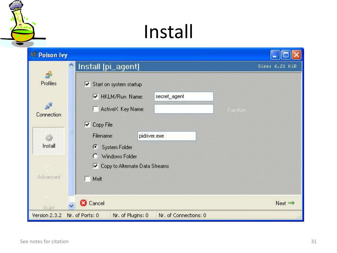Click the Filename field pidriver.exe
Screen dimensions: 337x253
pyautogui.click(x=167, y=136)
